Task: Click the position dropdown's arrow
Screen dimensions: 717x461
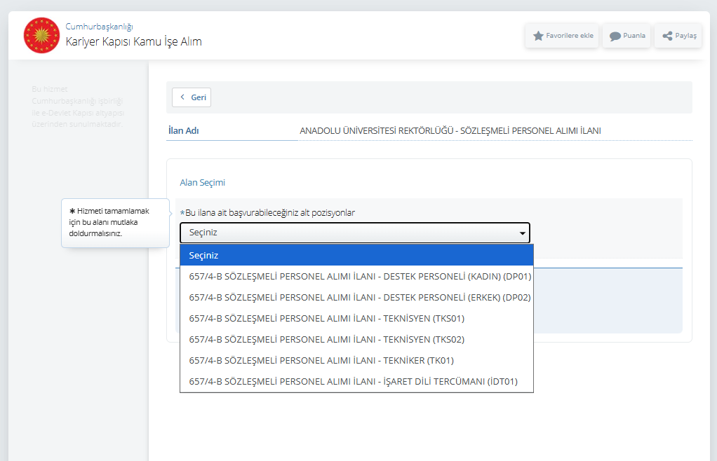Action: click(522, 233)
